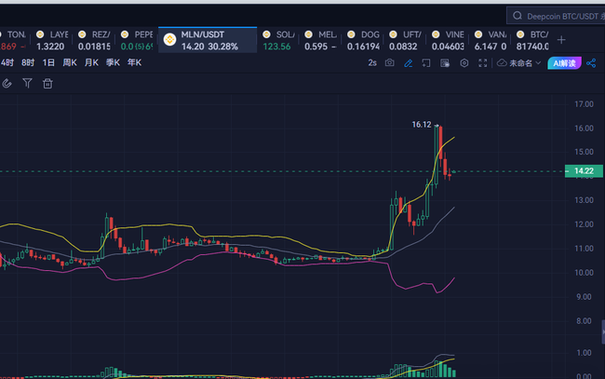Viewport: 605px width, 379px height.
Task: Click the 12.00 price axis label
Action: (x=584, y=224)
